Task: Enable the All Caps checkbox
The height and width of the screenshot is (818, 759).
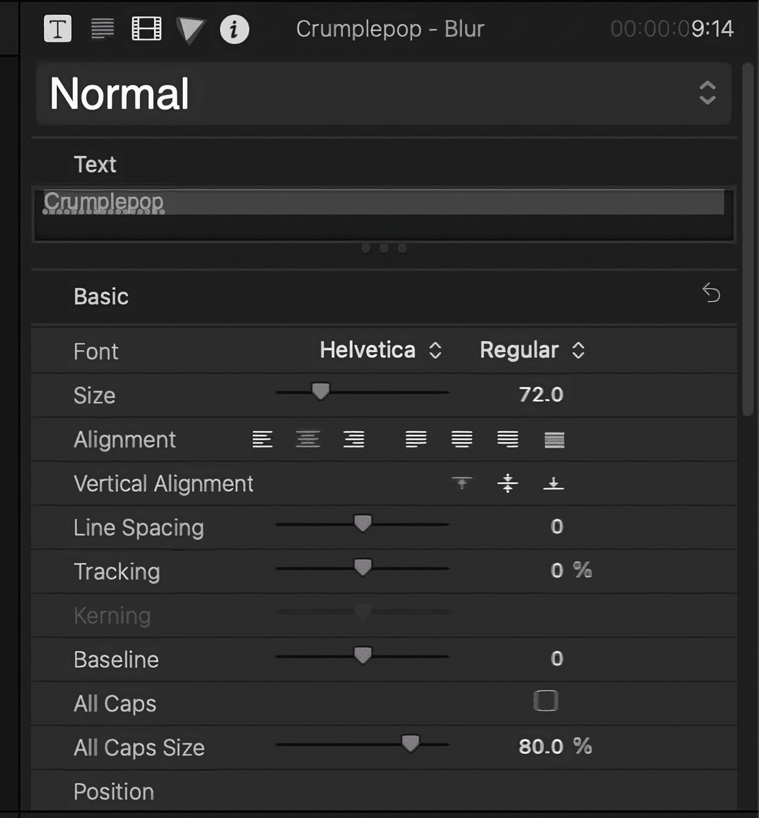Action: pos(545,701)
